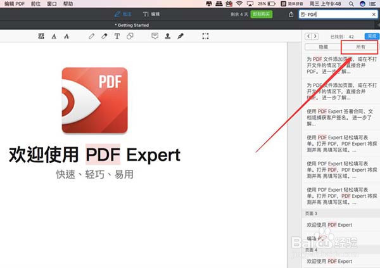Viewport: 380px width, 268px height.
Task: Open the 前往 menu
Action: [35, 4]
